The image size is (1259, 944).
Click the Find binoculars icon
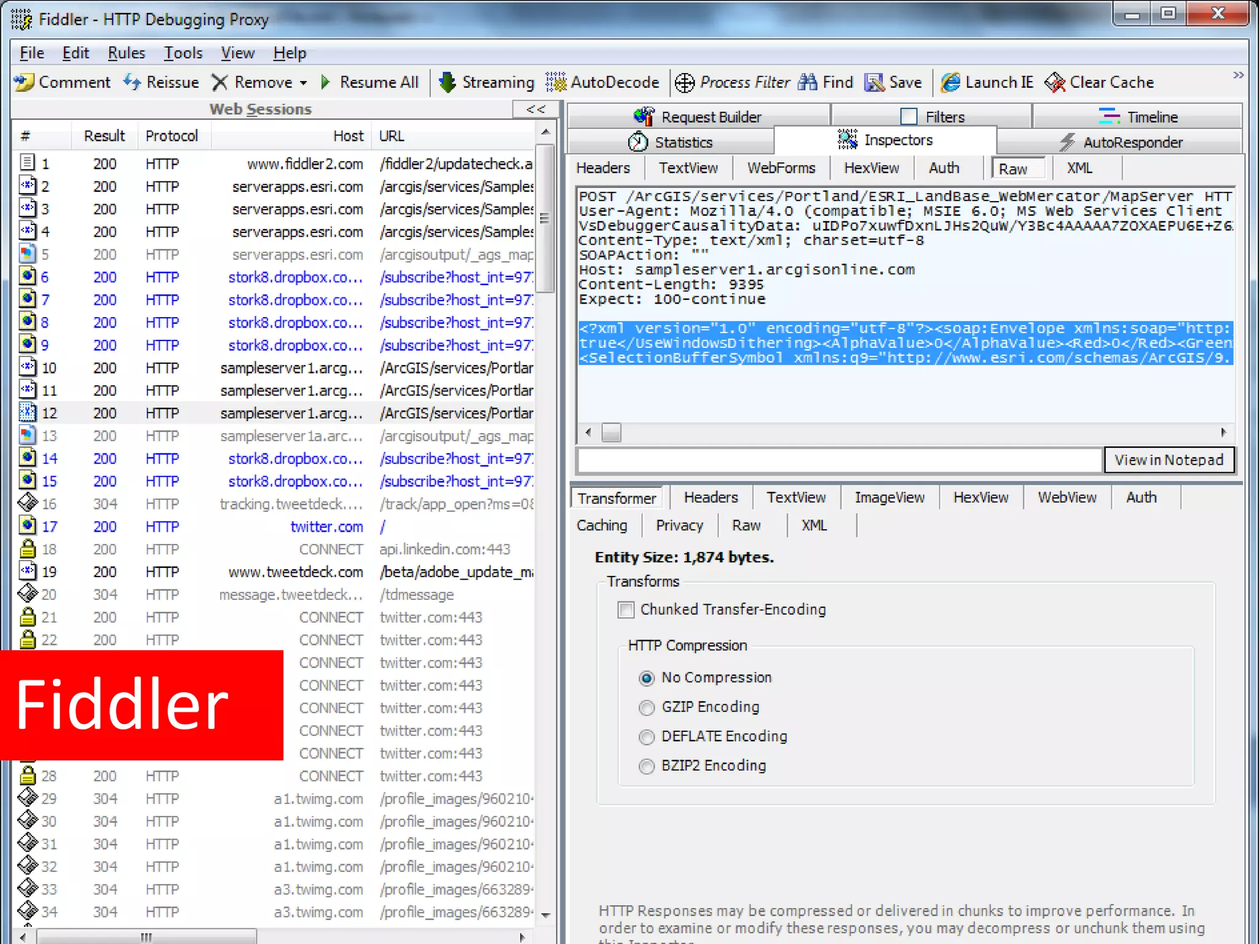[807, 82]
